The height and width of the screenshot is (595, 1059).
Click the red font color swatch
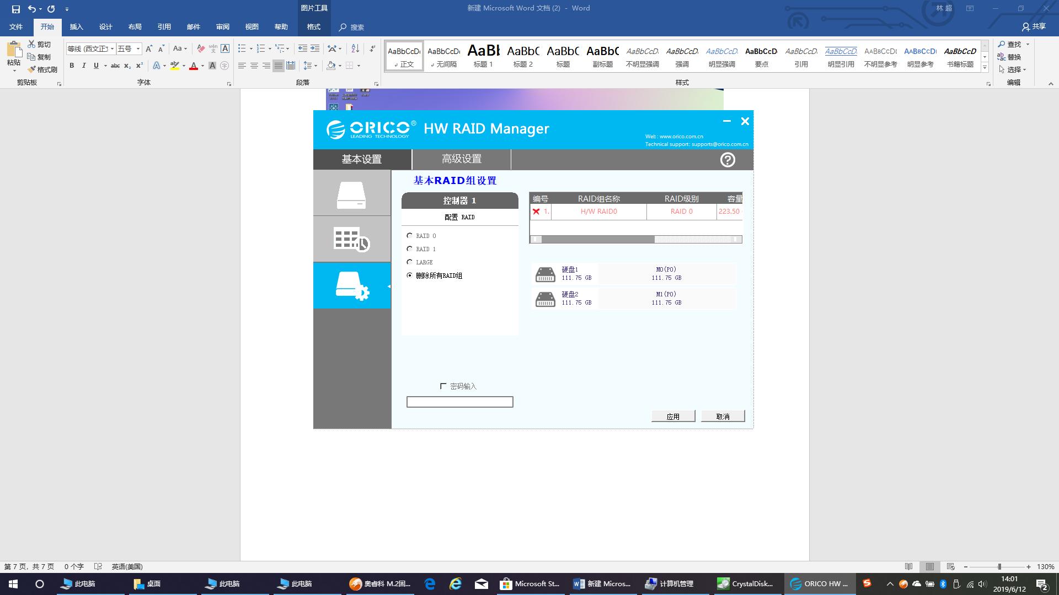194,66
